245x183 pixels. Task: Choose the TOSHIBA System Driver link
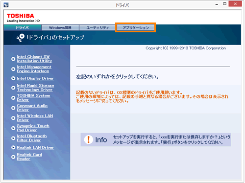click(x=33, y=98)
